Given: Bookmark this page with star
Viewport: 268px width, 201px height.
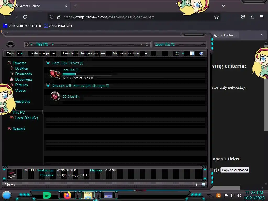Looking at the screenshot, I should pyautogui.click(x=216, y=17).
